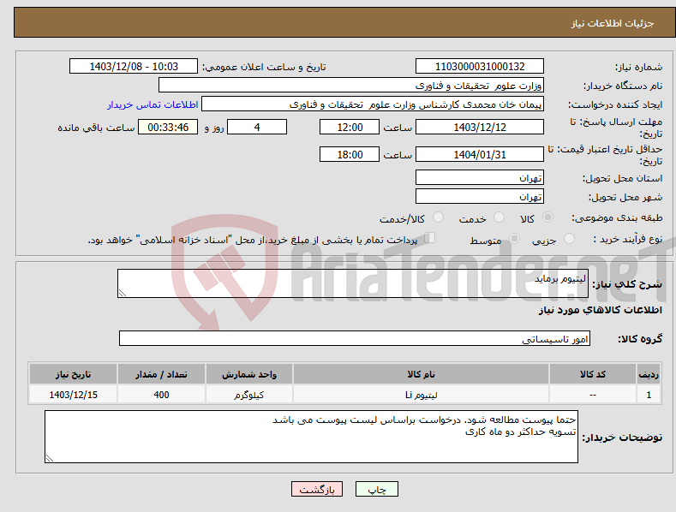Click the response deadline date 1403/12/12
Viewport: 676px width, 512px height.
pos(480,127)
